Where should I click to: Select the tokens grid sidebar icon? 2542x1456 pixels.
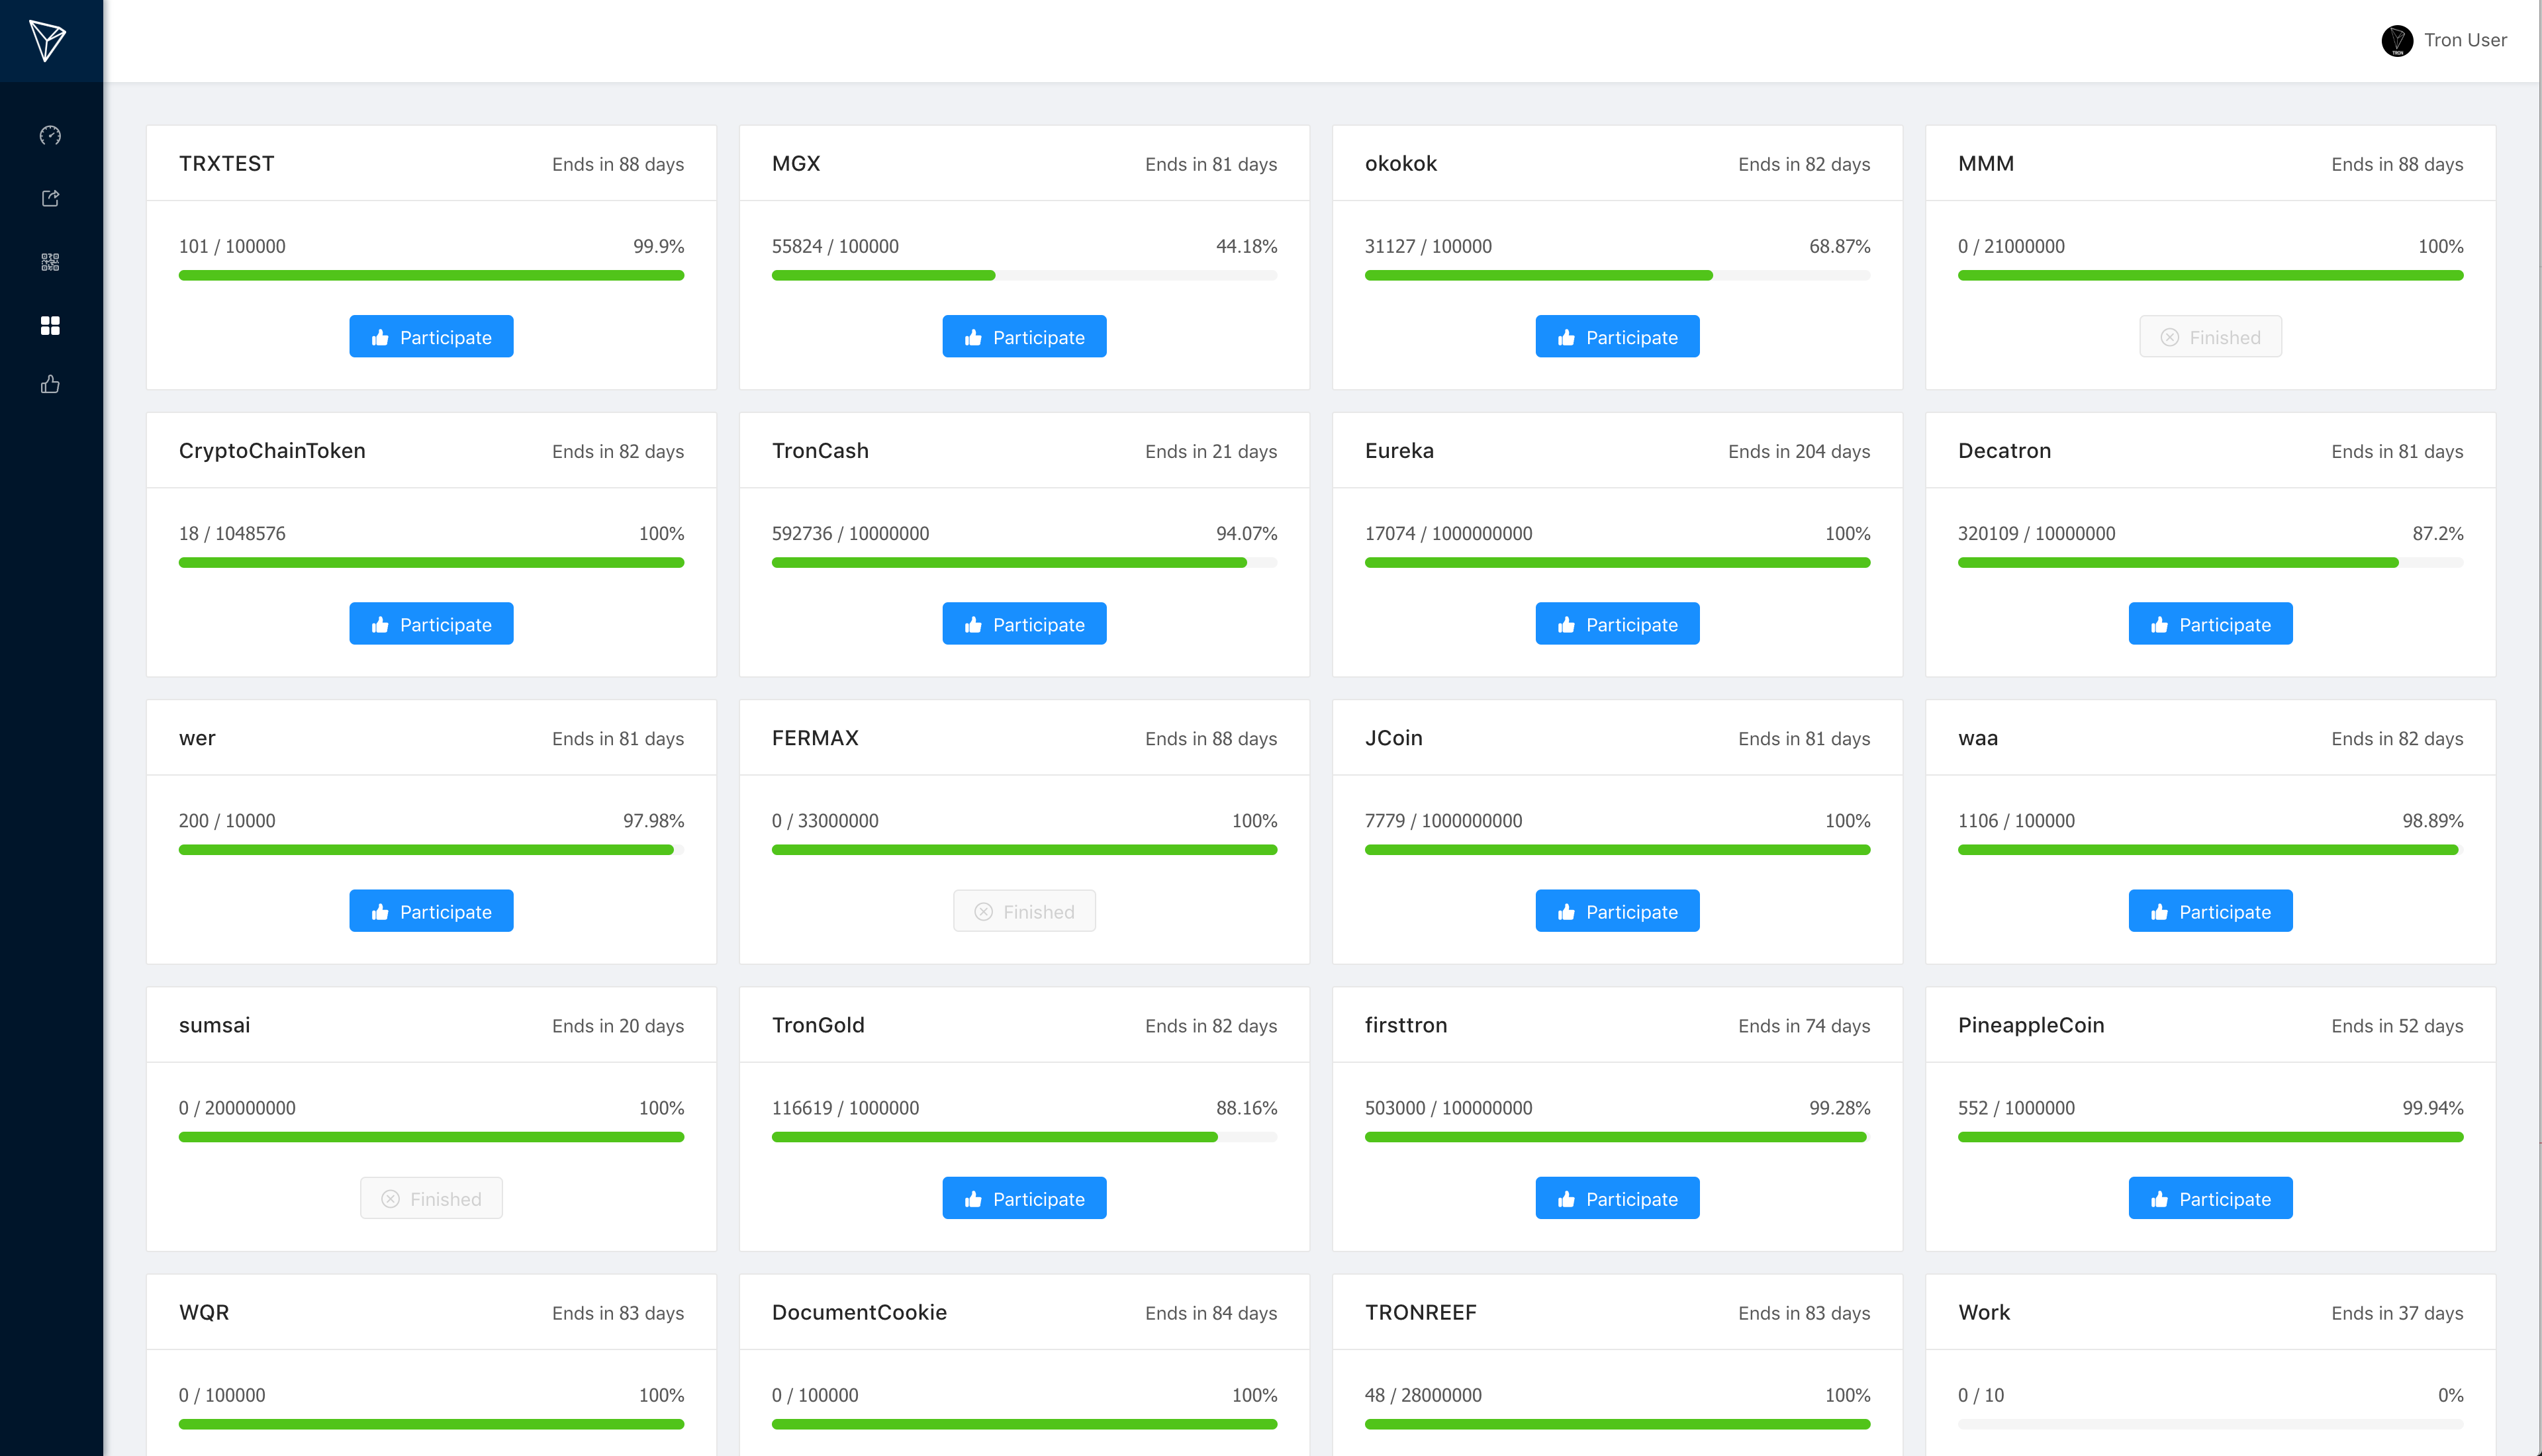pos(50,325)
